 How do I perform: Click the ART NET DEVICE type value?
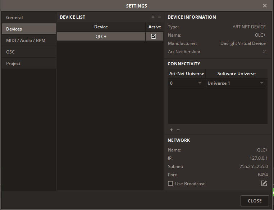click(249, 27)
